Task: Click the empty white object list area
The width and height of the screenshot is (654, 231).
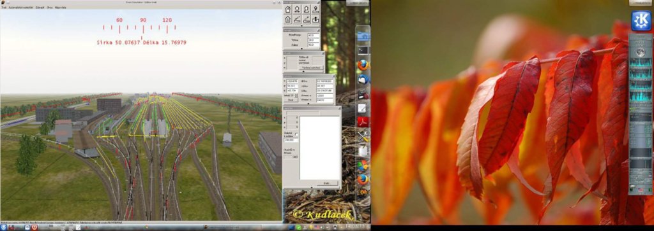Action: tap(320, 148)
